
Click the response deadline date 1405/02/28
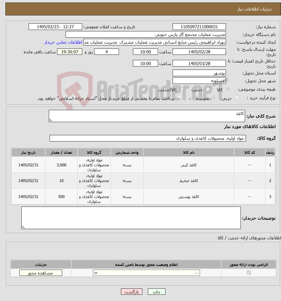tap(199, 52)
